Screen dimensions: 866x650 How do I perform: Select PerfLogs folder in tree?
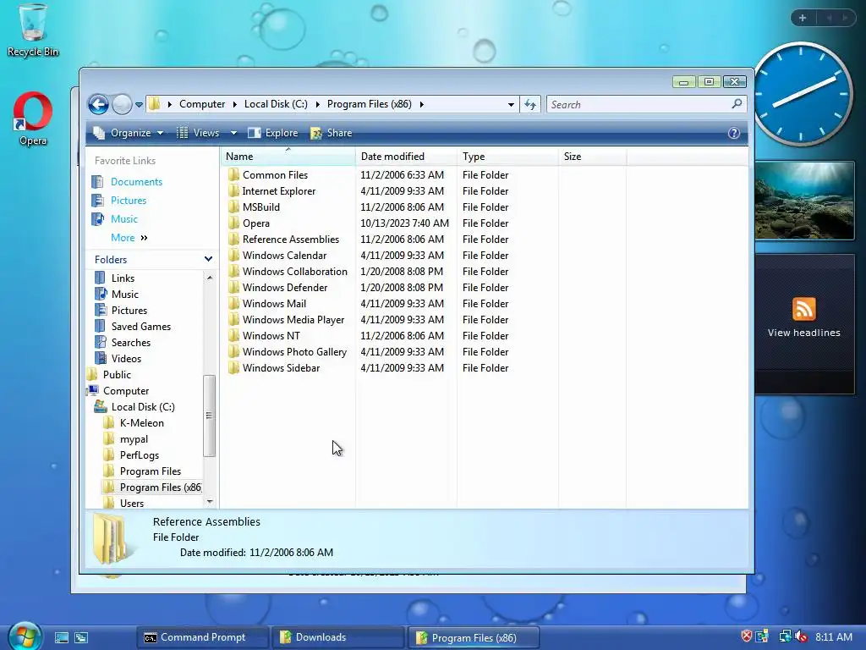(x=140, y=455)
